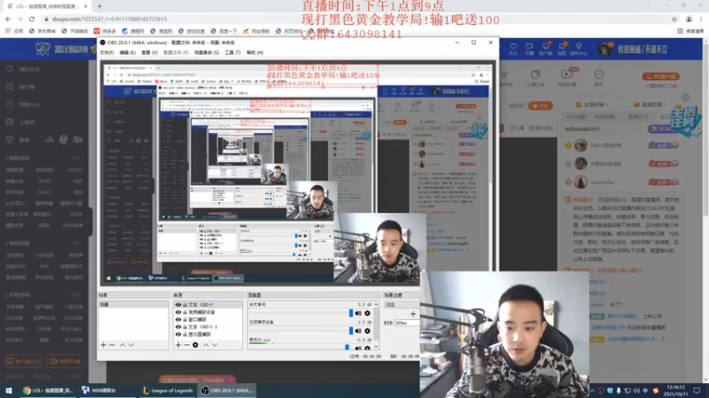Add a new source with plus icon
Image resolution: width=709 pixels, height=398 pixels.
pos(178,345)
